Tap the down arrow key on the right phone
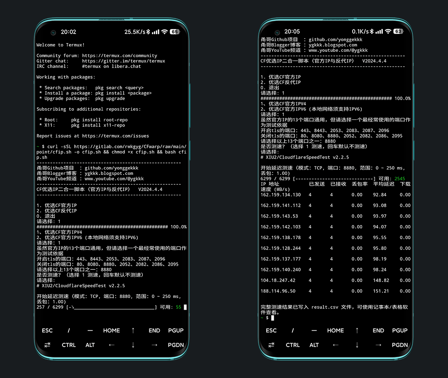 click(x=357, y=345)
